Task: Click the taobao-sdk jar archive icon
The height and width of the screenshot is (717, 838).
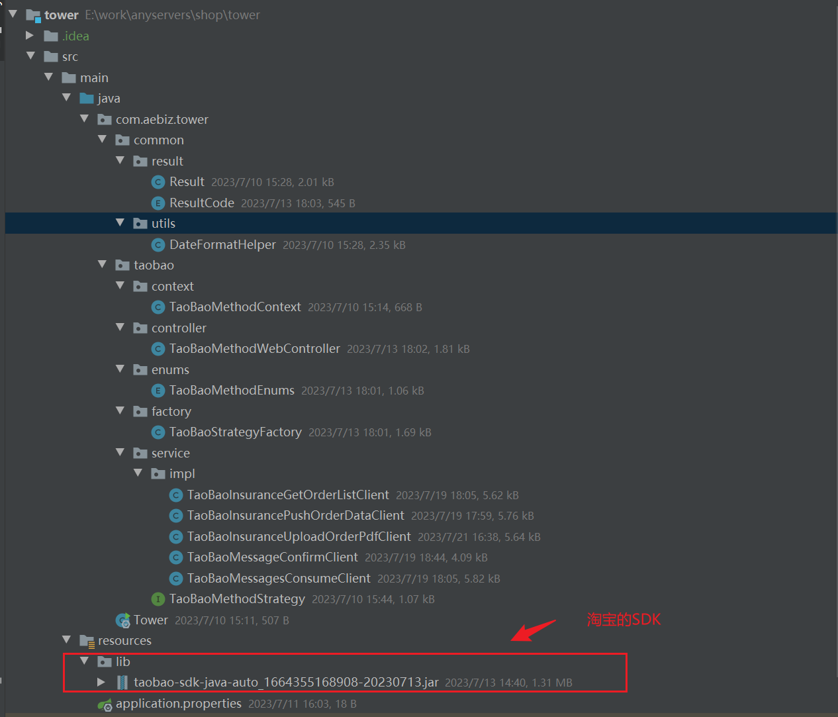Action: tap(122, 682)
